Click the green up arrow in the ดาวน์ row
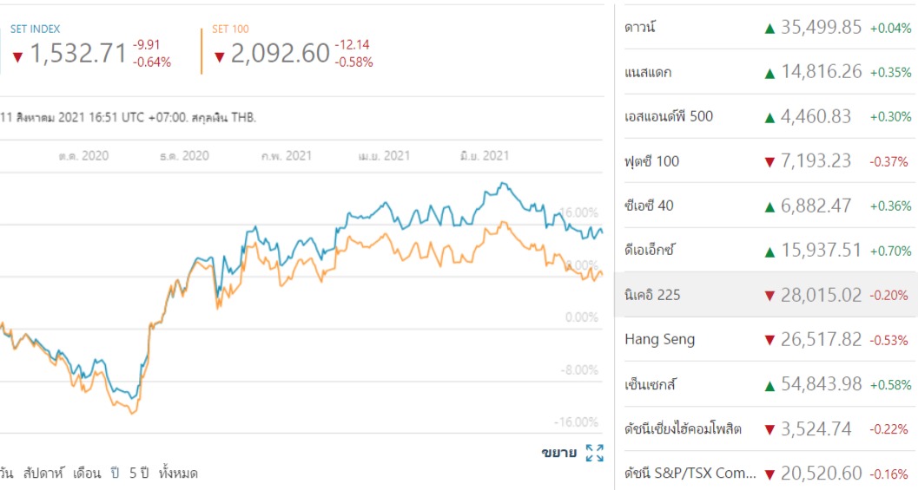 tap(769, 28)
